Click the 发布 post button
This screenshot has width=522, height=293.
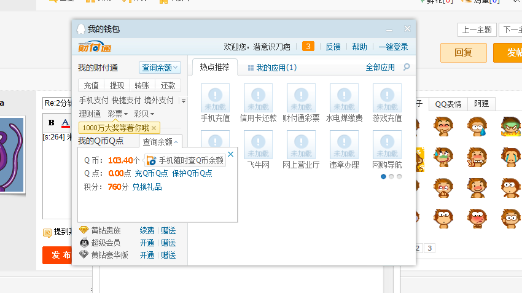57,255
